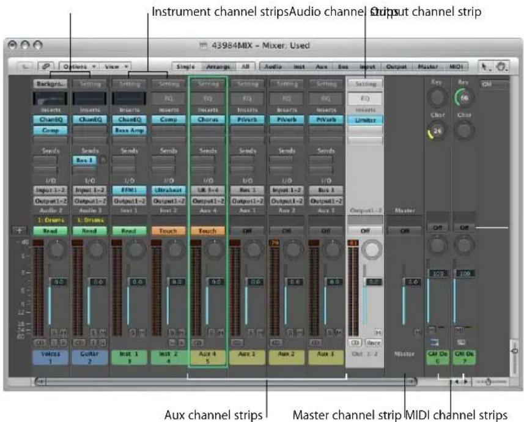Viewport: 524px width, 422px height.
Task: Mute the Aux 3 channel strip
Action: [x=339, y=332]
